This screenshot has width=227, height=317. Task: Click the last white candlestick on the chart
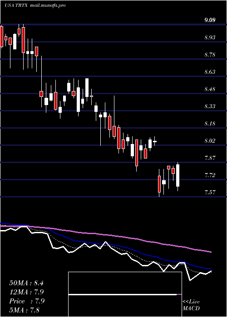(x=178, y=176)
